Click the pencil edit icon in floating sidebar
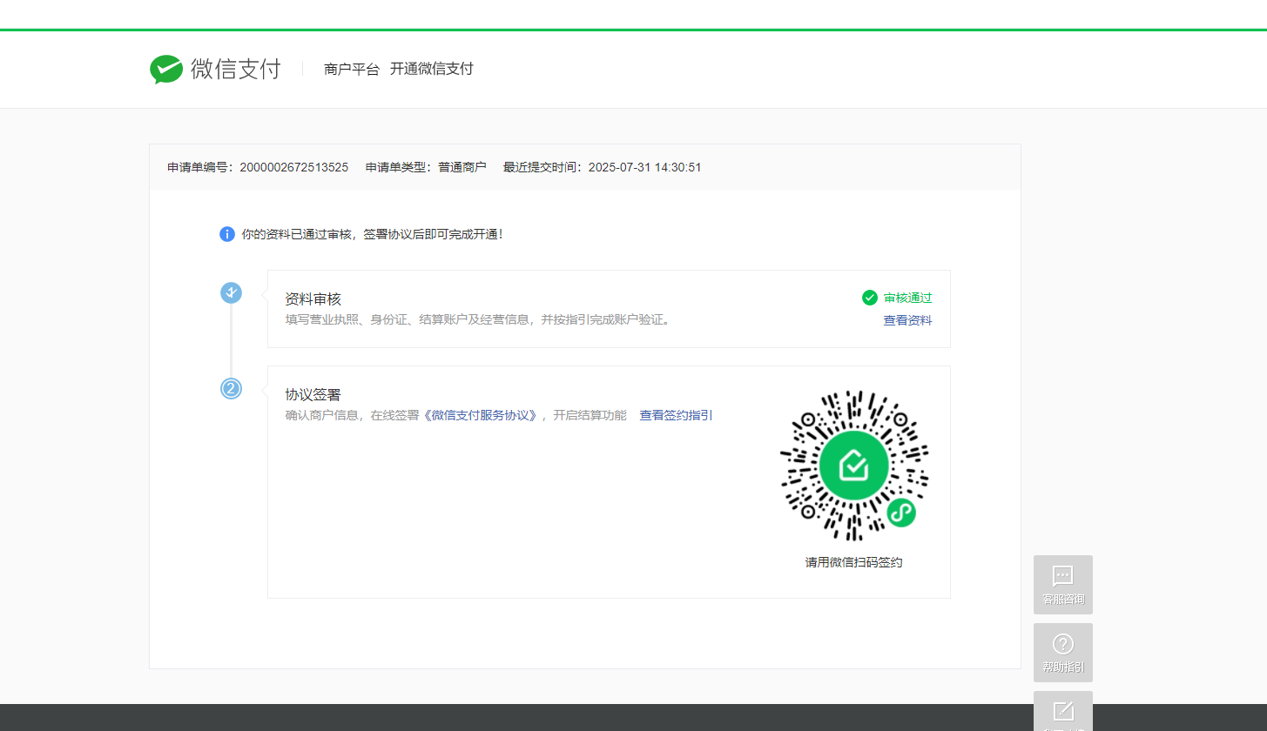 pyautogui.click(x=1063, y=710)
